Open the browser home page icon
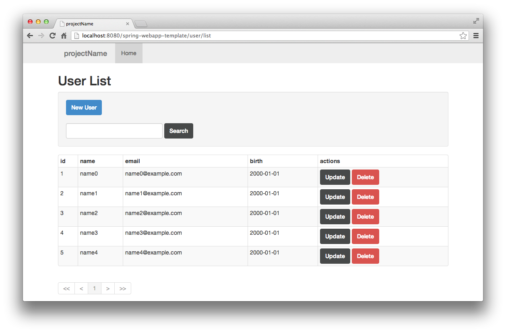 [x=64, y=36]
